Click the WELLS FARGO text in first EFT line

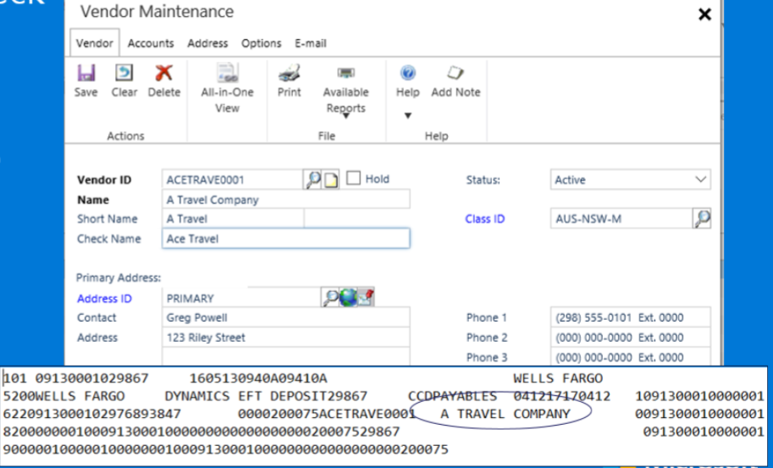click(x=558, y=378)
